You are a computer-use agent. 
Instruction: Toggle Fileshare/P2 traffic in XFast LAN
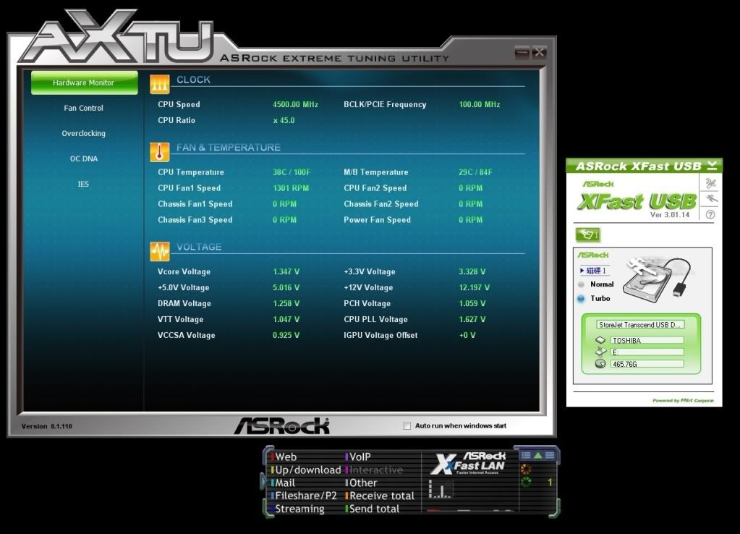(304, 496)
